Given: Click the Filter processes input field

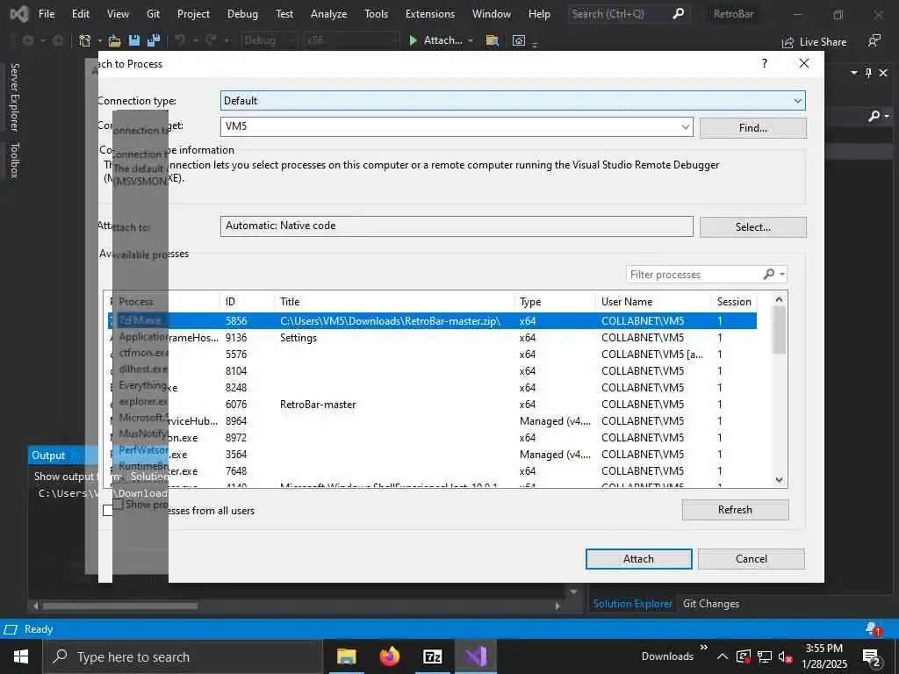Looking at the screenshot, I should point(695,275).
